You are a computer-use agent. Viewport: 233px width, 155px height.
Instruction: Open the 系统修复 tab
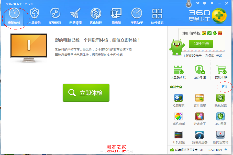click(x=55, y=16)
